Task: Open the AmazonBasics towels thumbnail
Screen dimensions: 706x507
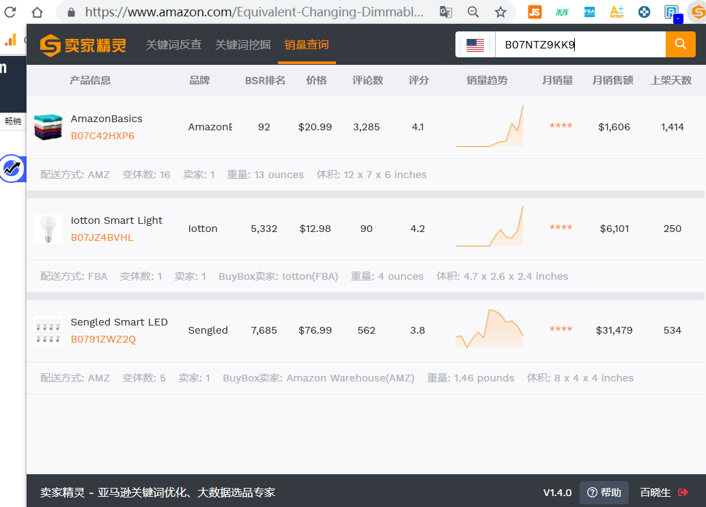Action: pos(48,127)
